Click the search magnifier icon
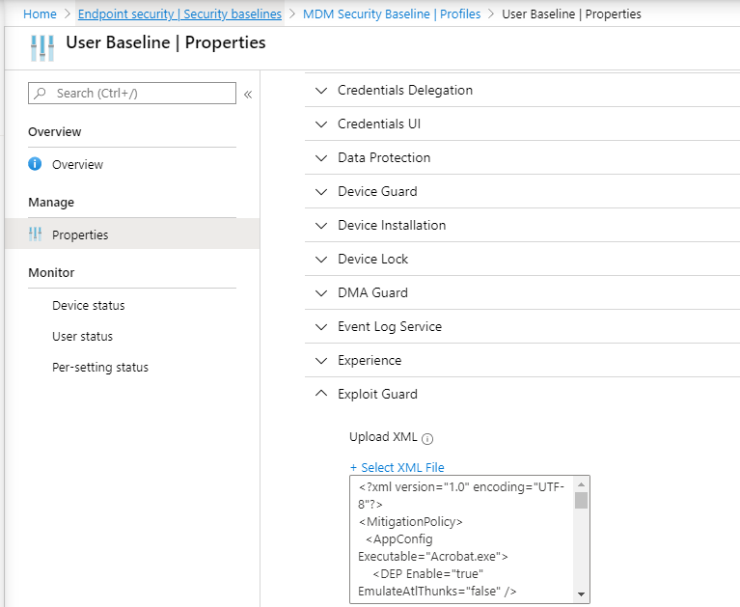 pyautogui.click(x=41, y=93)
